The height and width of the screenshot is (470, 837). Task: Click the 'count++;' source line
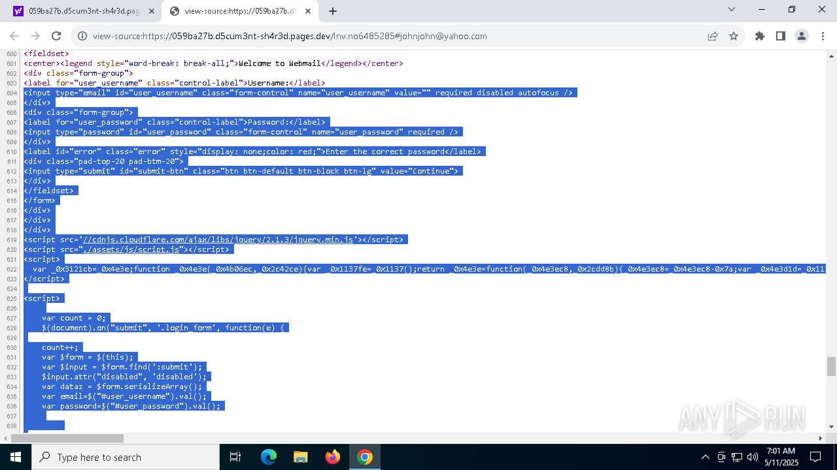coord(60,347)
